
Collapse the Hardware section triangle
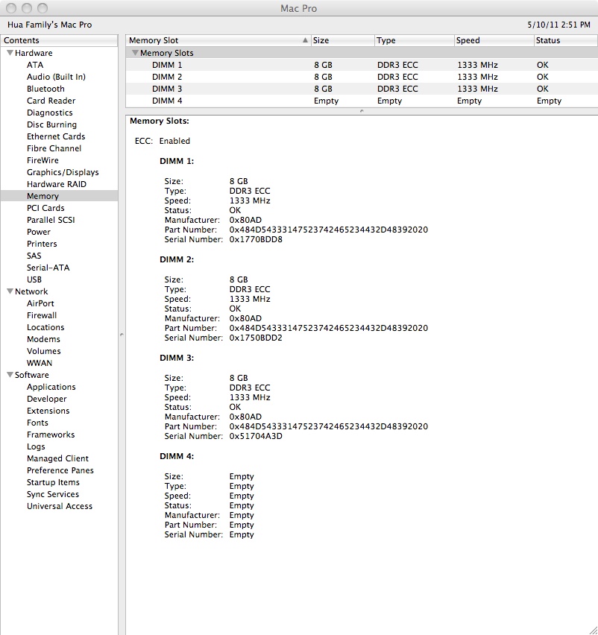pos(10,53)
